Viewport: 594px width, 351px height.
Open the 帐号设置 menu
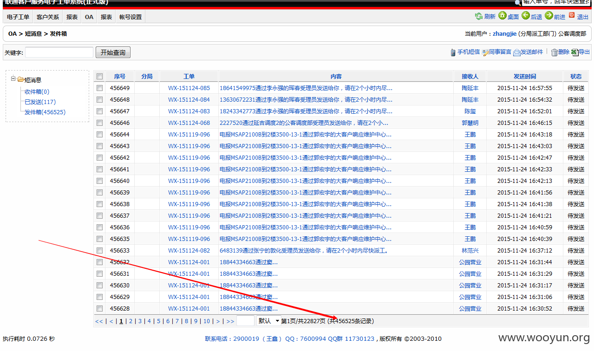(131, 17)
